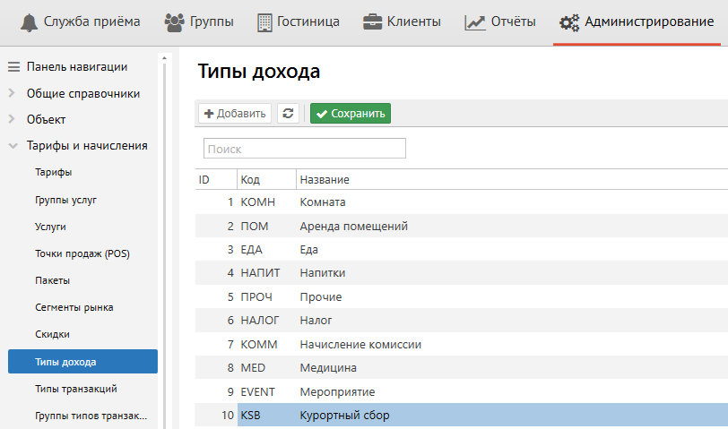The image size is (728, 429).
Task: Open the Отчёты chart tab
Action: tap(500, 21)
